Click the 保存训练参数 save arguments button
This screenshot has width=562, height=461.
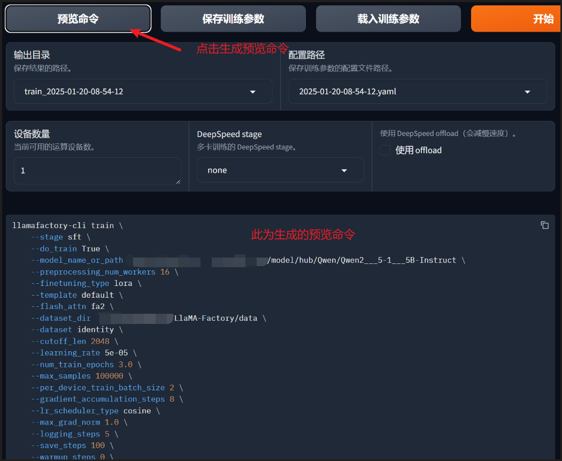pos(233,19)
